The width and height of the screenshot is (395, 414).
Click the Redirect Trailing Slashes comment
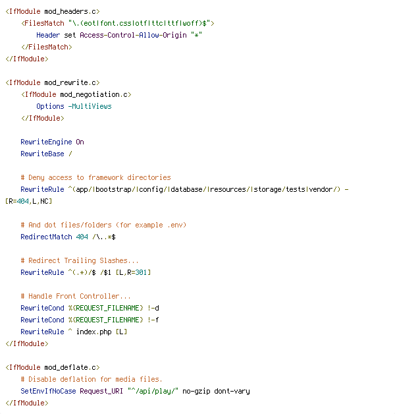[80, 261]
